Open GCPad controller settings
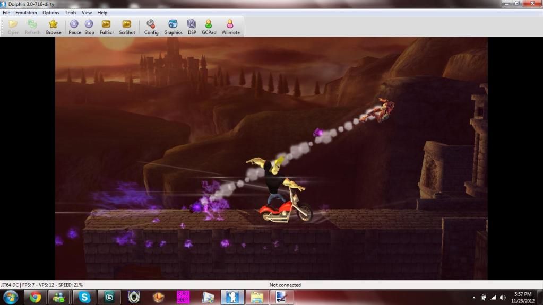Screen dimensions: 543x305 click(x=209, y=27)
